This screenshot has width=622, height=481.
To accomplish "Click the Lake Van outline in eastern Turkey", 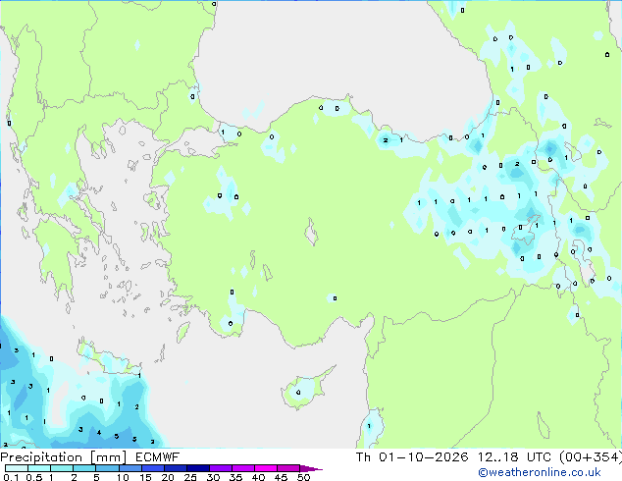I will click(x=527, y=230).
